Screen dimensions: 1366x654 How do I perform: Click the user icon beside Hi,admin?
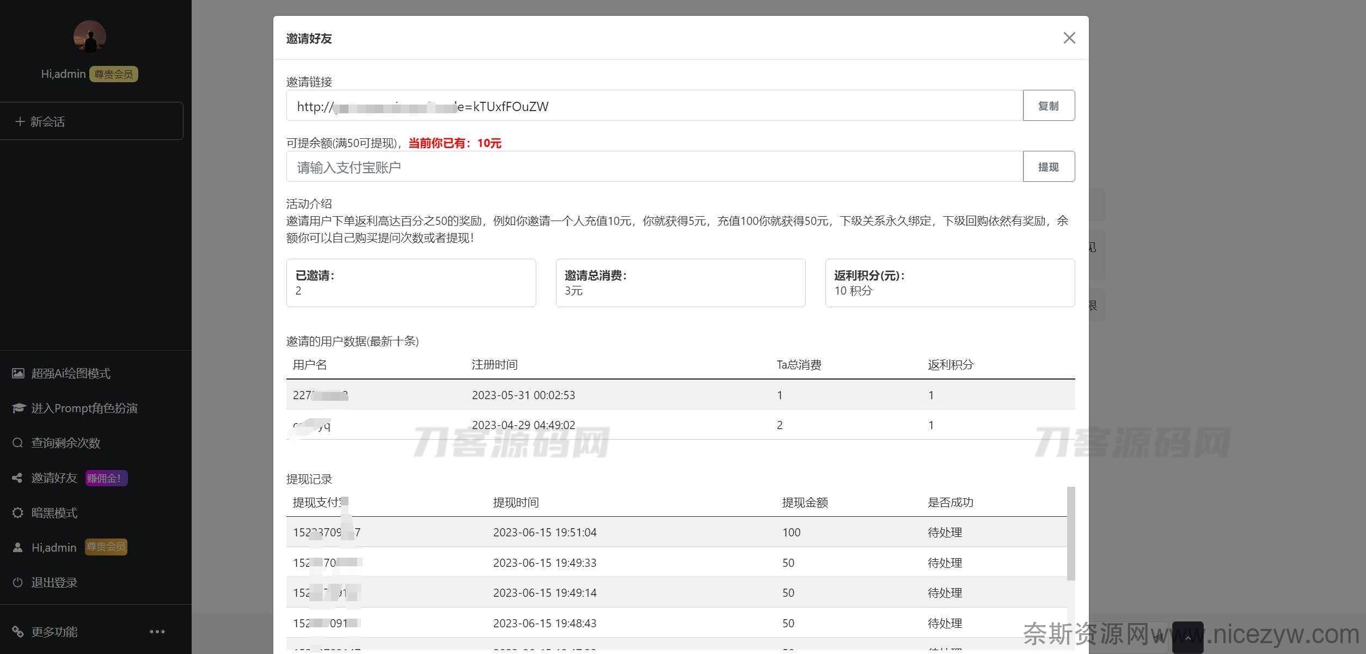(17, 547)
